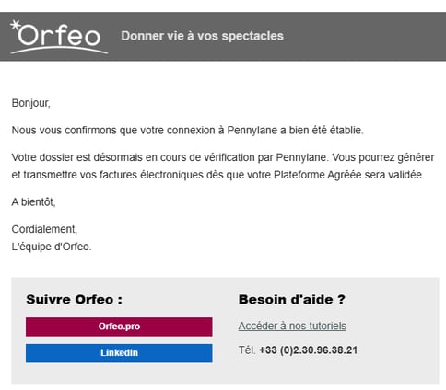446x390 pixels.
Task: Click the "L'équipe d'Orfeo." signature
Action: 52,247
